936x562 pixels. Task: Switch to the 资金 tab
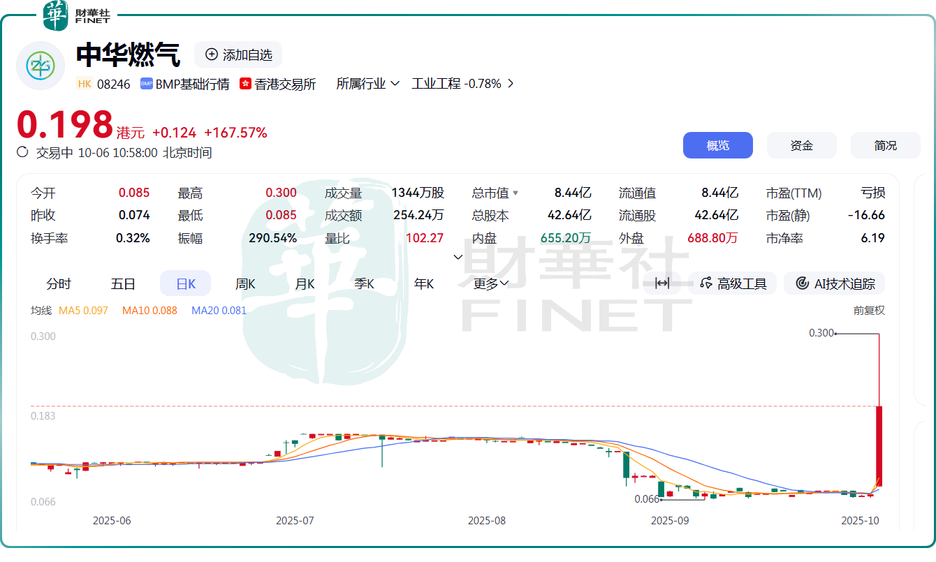801,145
